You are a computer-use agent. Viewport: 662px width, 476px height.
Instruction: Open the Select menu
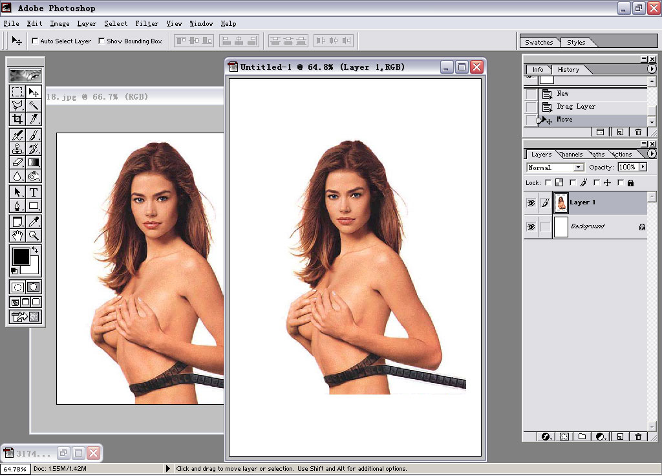116,24
